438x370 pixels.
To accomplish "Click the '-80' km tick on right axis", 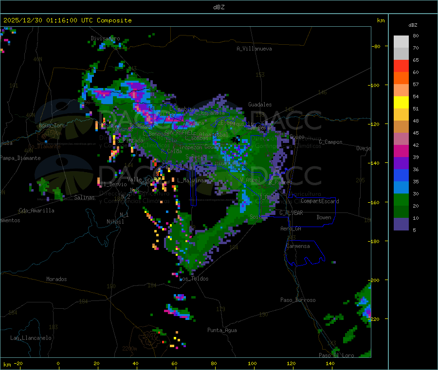I will tap(376, 46).
